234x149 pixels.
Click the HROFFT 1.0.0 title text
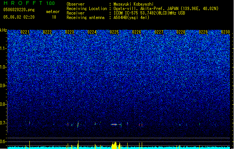click(29, 3)
